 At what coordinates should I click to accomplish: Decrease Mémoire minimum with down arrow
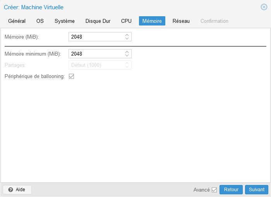pos(127,56)
